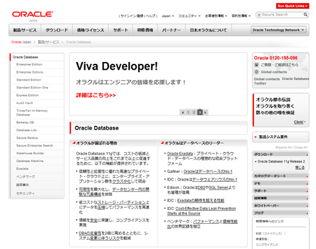Open Express Edition in sidebar

[28, 95]
